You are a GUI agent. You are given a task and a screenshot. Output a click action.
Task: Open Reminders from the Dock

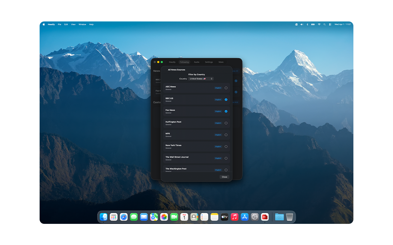coord(204,217)
